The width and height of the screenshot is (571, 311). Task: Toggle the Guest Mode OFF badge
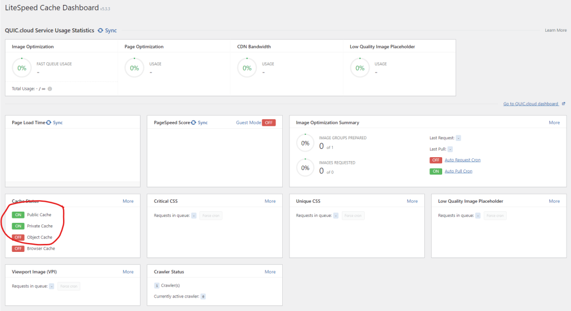tap(269, 123)
